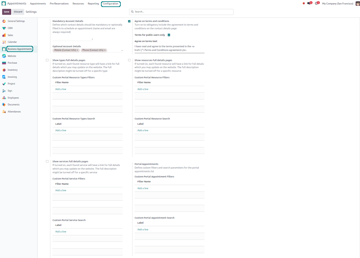Open Website settings globe icon
The height and width of the screenshot is (258, 360).
tap(4, 56)
